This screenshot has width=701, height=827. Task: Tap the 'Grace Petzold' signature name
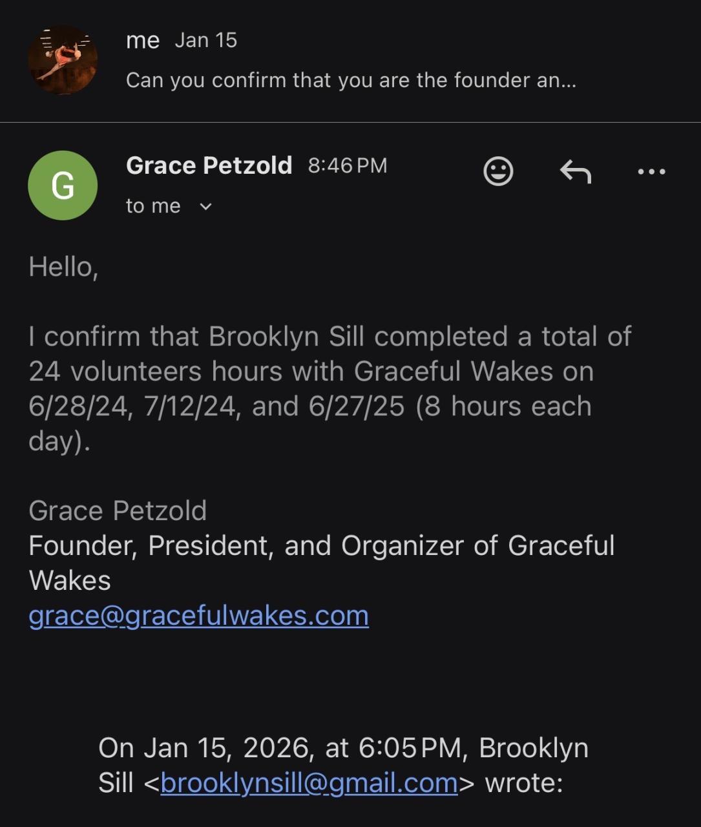pos(118,511)
